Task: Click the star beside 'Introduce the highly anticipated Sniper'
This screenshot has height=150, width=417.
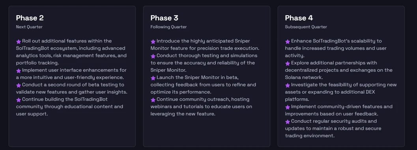Action: 153,41
